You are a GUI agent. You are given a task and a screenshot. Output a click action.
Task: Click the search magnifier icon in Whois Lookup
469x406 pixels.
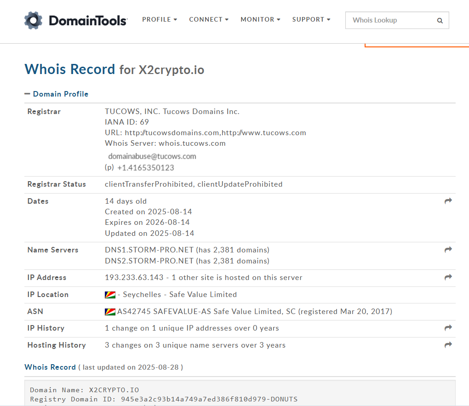tap(440, 21)
